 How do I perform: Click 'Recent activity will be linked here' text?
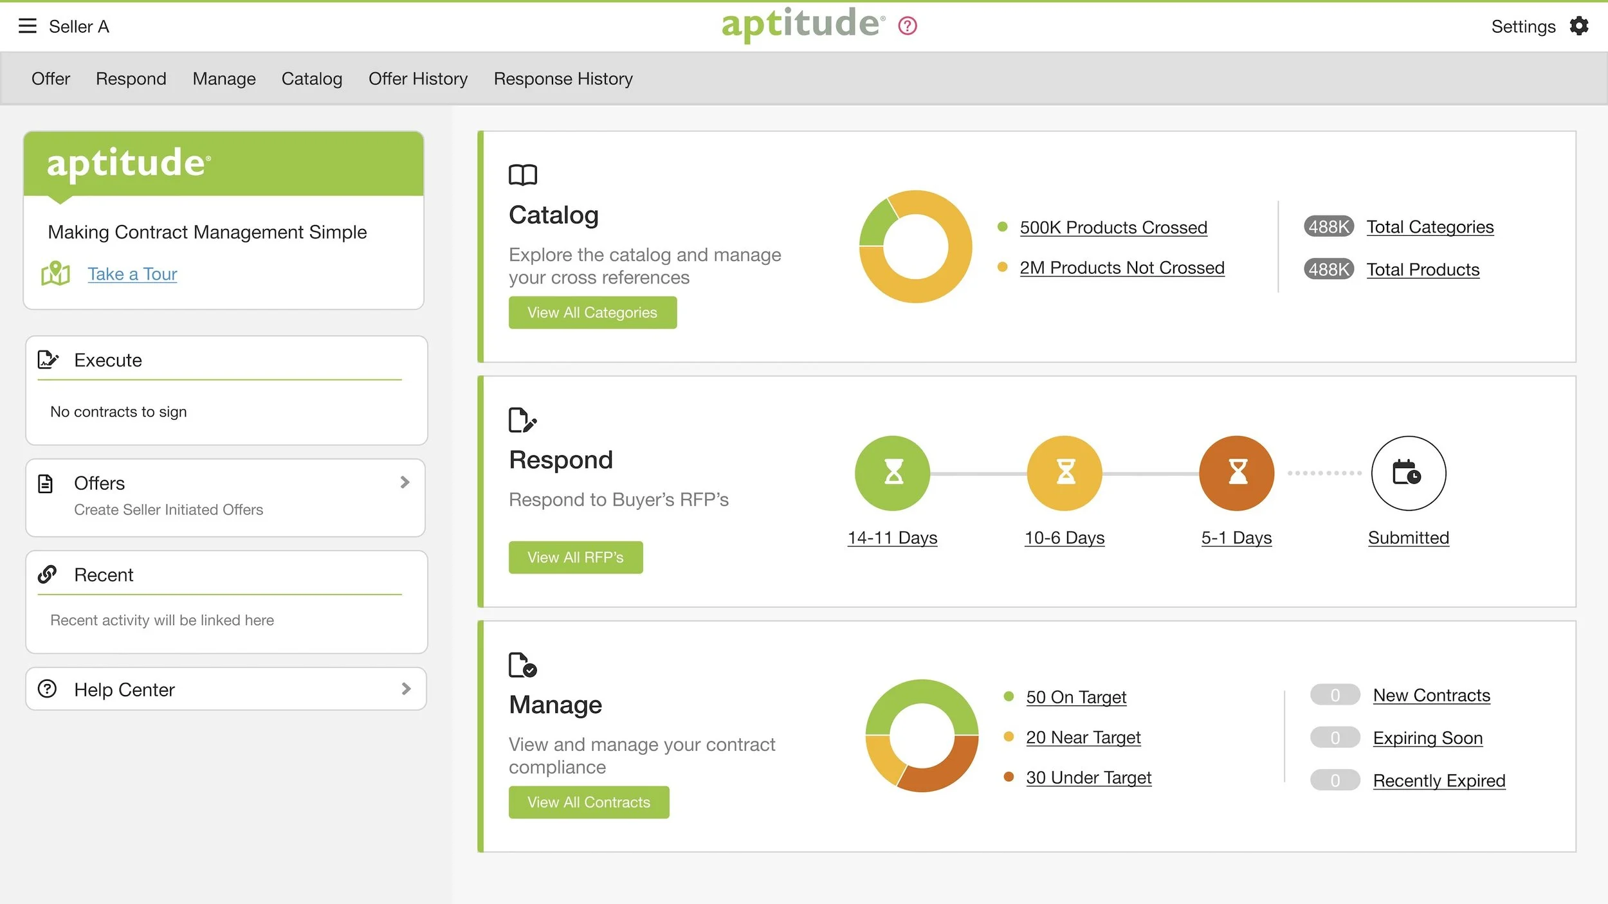coord(162,620)
